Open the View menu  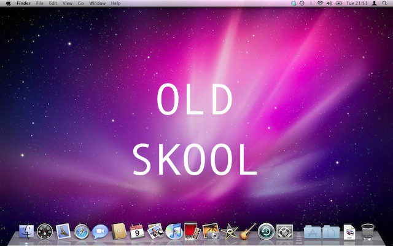[68, 4]
